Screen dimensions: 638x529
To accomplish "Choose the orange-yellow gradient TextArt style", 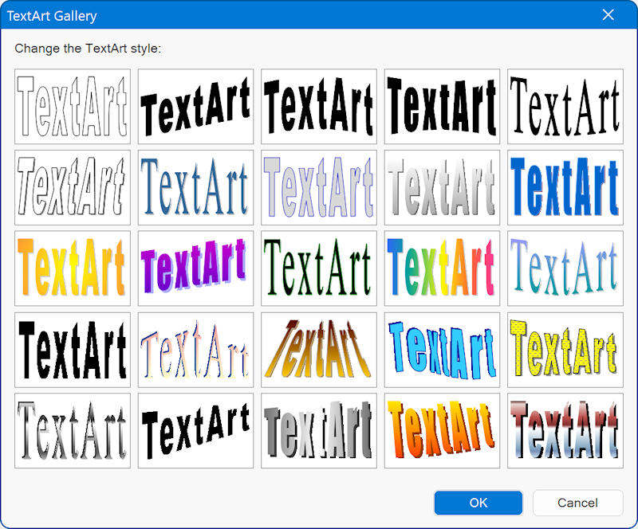I will tap(73, 268).
